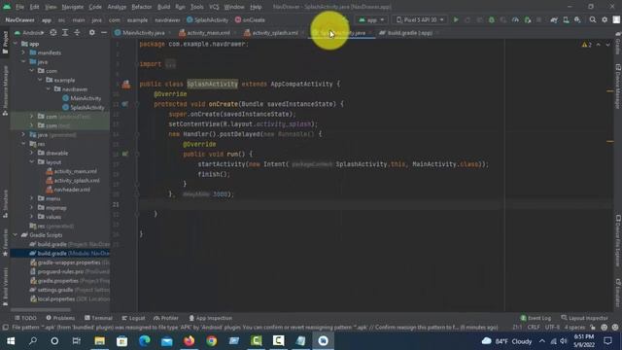Expand all in Project panel
The image size is (622, 350).
point(65,32)
